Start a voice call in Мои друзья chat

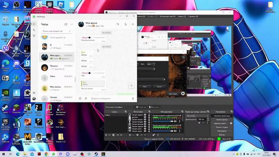[x=126, y=24]
